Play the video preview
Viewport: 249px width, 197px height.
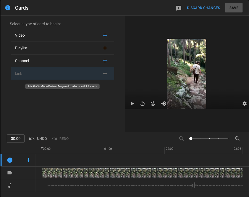coord(132,104)
